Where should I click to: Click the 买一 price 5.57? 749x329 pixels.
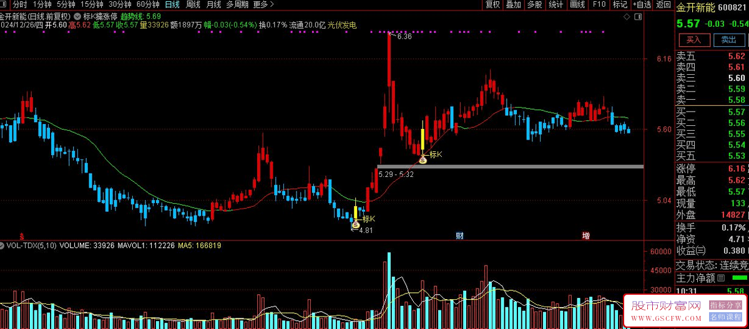[x=737, y=112]
